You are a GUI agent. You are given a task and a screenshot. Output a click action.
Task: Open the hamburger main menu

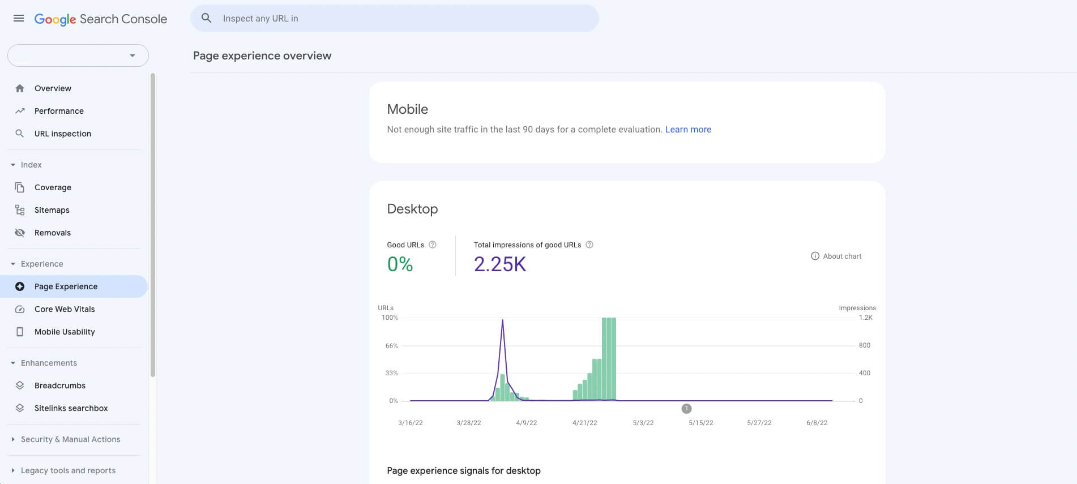[19, 18]
